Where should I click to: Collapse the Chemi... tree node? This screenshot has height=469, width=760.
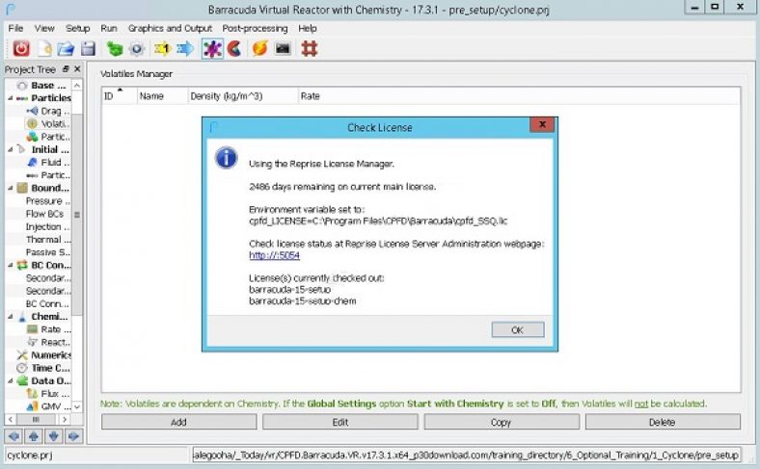point(11,317)
